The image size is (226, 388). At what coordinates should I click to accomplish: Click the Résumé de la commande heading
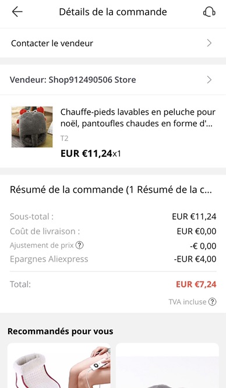click(x=111, y=190)
